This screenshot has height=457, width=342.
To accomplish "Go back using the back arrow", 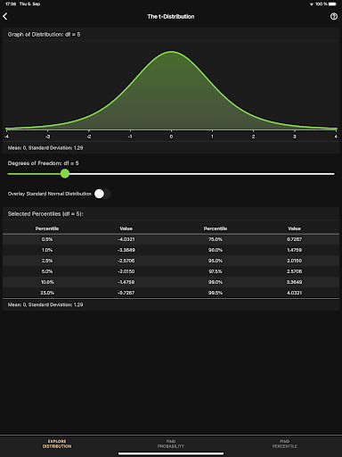I will (5, 16).
